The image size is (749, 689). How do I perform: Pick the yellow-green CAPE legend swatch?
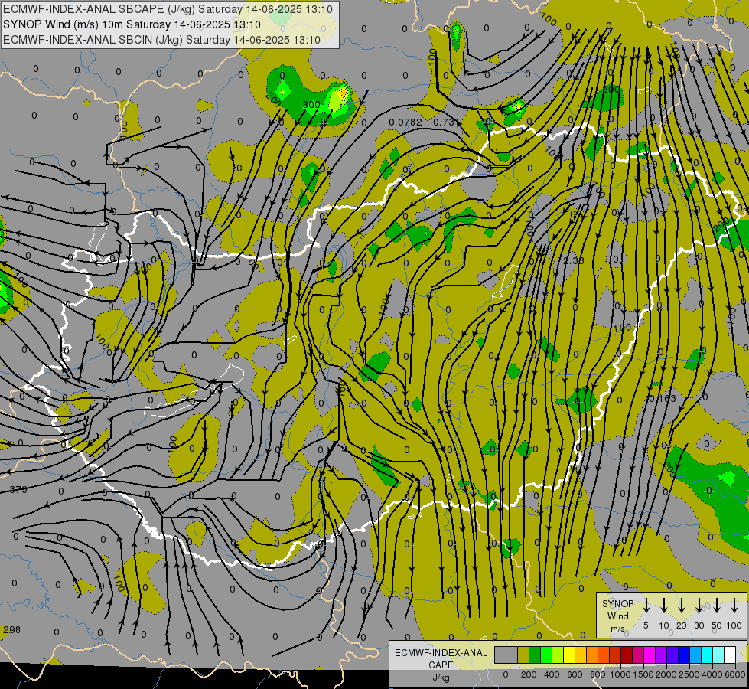[x=558, y=655]
